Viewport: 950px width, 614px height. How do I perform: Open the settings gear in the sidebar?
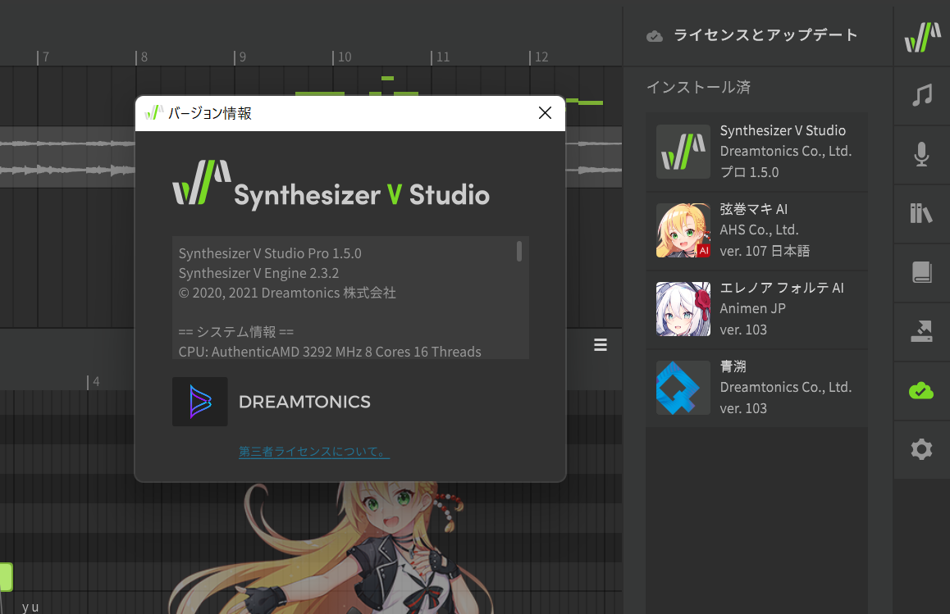click(x=921, y=449)
